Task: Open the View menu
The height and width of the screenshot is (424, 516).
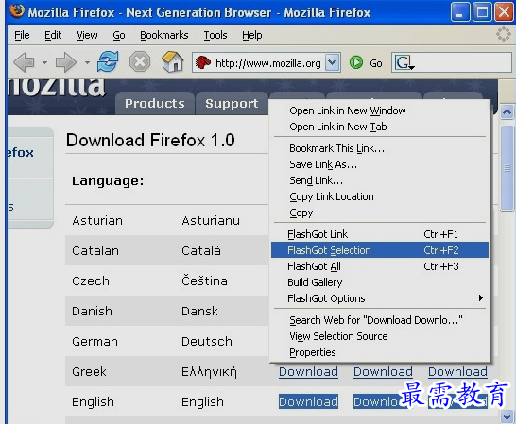Action: click(x=87, y=35)
